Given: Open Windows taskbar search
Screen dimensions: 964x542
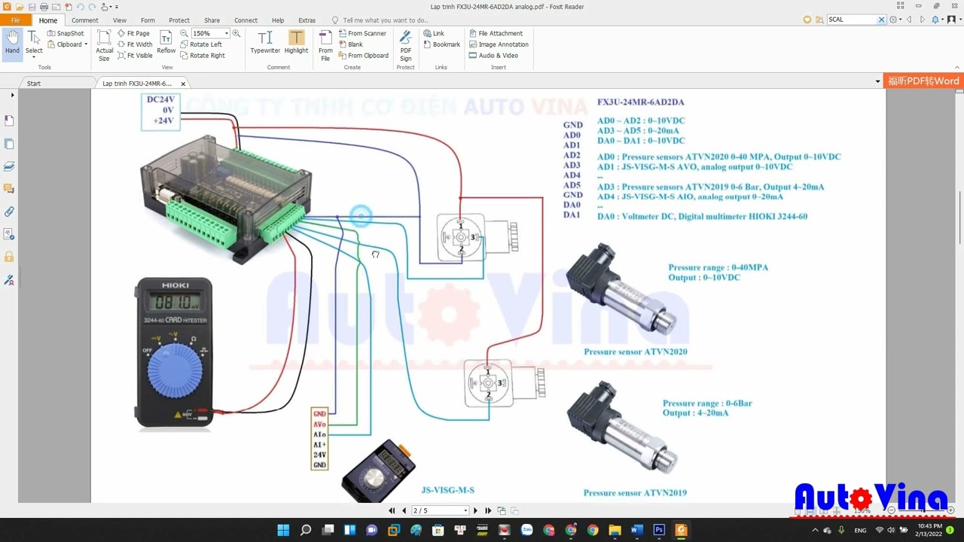Looking at the screenshot, I should pyautogui.click(x=306, y=530).
